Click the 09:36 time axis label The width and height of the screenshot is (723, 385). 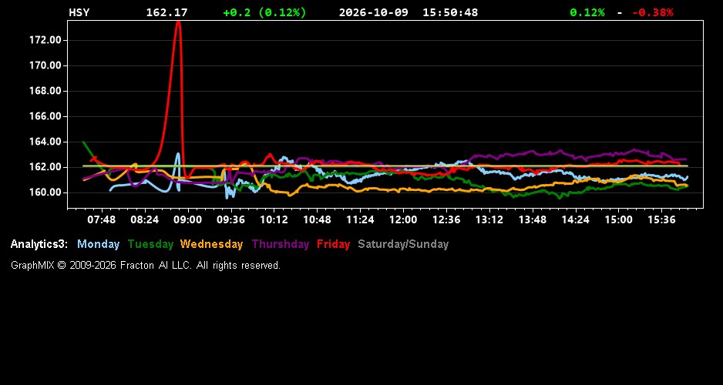point(230,219)
